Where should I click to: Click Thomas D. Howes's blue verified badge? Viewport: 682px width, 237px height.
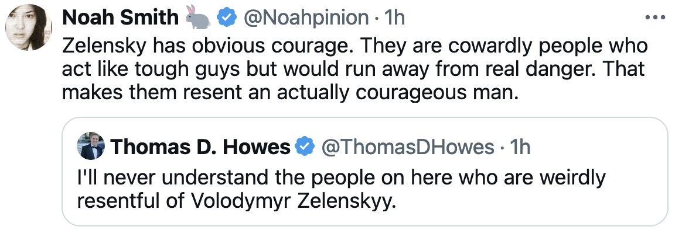(x=304, y=147)
